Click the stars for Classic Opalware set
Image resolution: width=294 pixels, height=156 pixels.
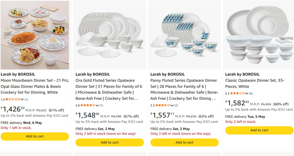(x=237, y=93)
